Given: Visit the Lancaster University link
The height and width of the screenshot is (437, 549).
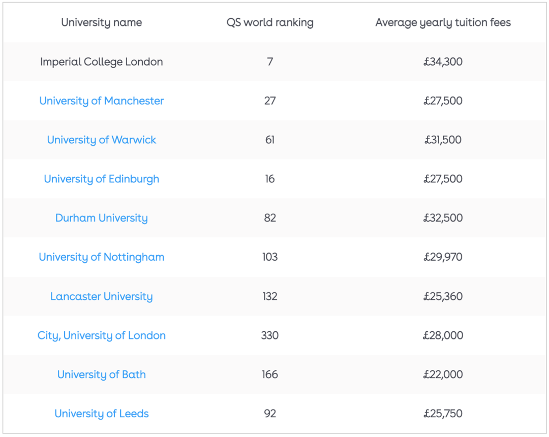Looking at the screenshot, I should point(101,296).
